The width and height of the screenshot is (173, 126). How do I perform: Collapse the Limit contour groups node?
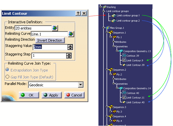click(x=103, y=11)
